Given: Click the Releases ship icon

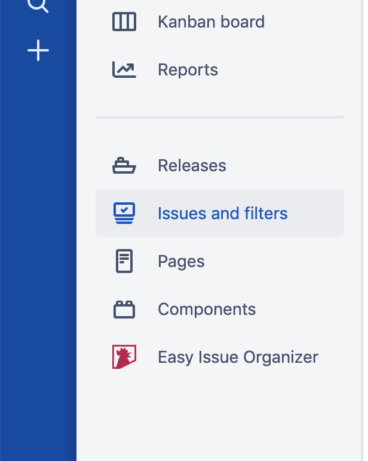Looking at the screenshot, I should tap(124, 165).
